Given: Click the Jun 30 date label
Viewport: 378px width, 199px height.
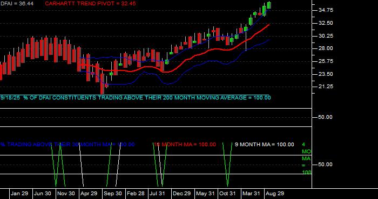Looking at the screenshot, I should point(43,194).
